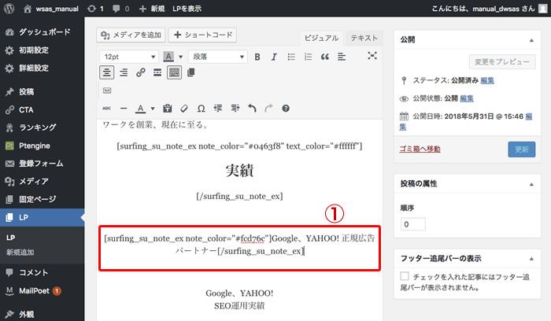
Task: Click the insert link icon
Action: pos(140,72)
